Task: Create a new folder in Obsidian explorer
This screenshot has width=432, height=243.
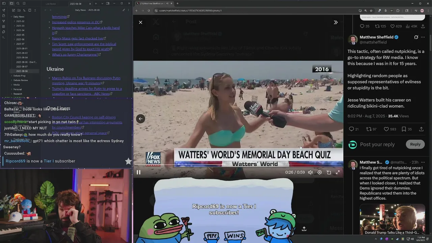Action: pyautogui.click(x=19, y=10)
